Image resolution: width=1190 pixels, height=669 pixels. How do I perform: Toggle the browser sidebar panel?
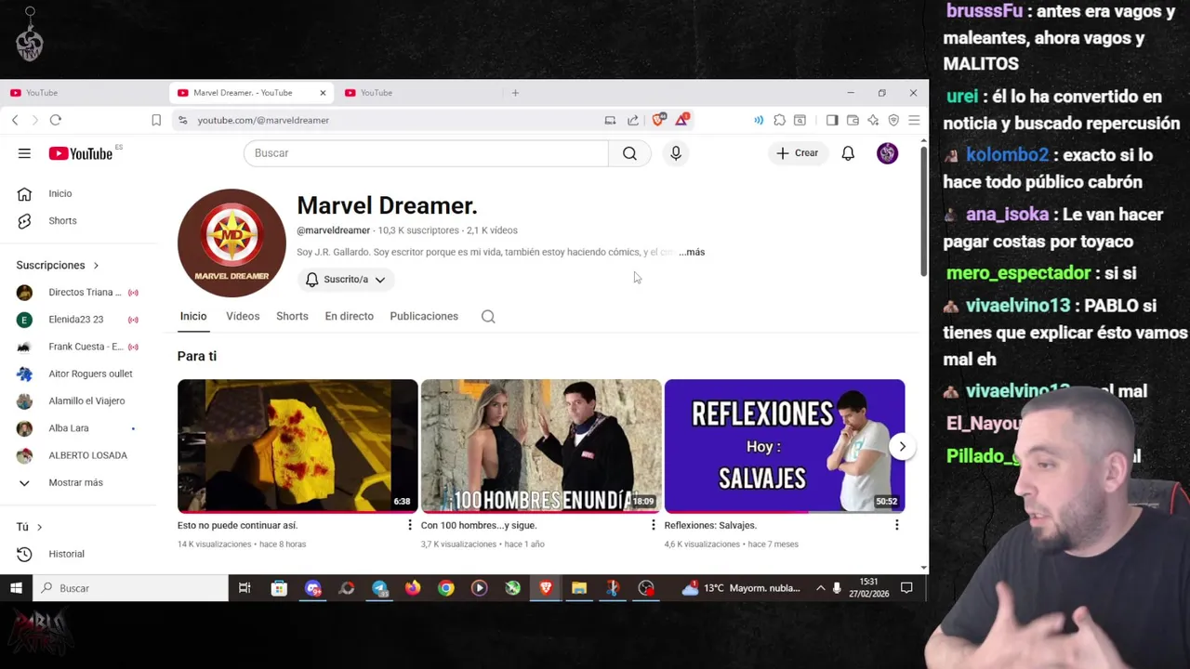[832, 120]
